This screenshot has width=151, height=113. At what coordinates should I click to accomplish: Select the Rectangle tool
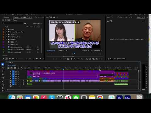pyautogui.click(x=3, y=84)
